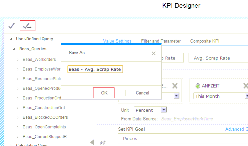Image resolution: width=248 pixels, height=146 pixels.
Task: Switch to the Composite KPI tab
Action: click(x=205, y=41)
